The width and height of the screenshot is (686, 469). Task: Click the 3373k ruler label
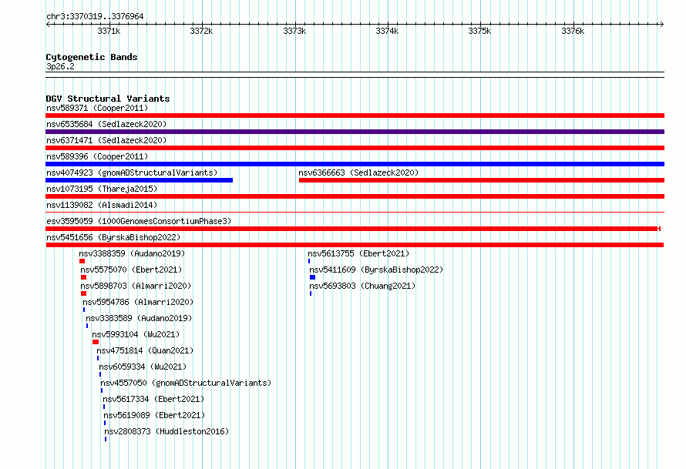pyautogui.click(x=294, y=31)
